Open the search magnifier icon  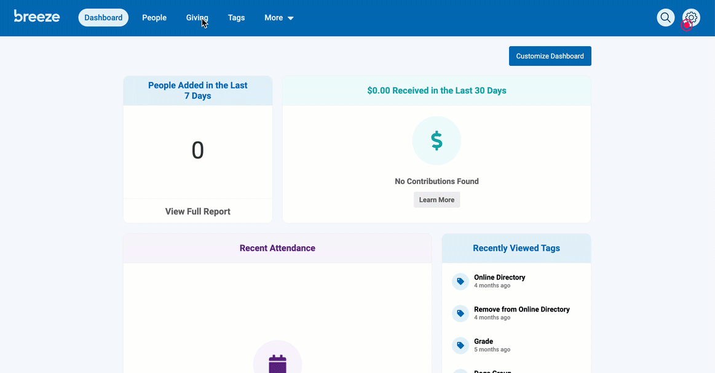click(665, 18)
